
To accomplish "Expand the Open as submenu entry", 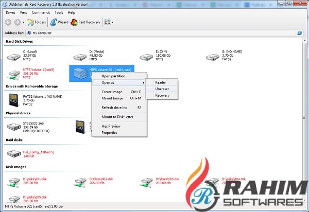I will (119, 82).
